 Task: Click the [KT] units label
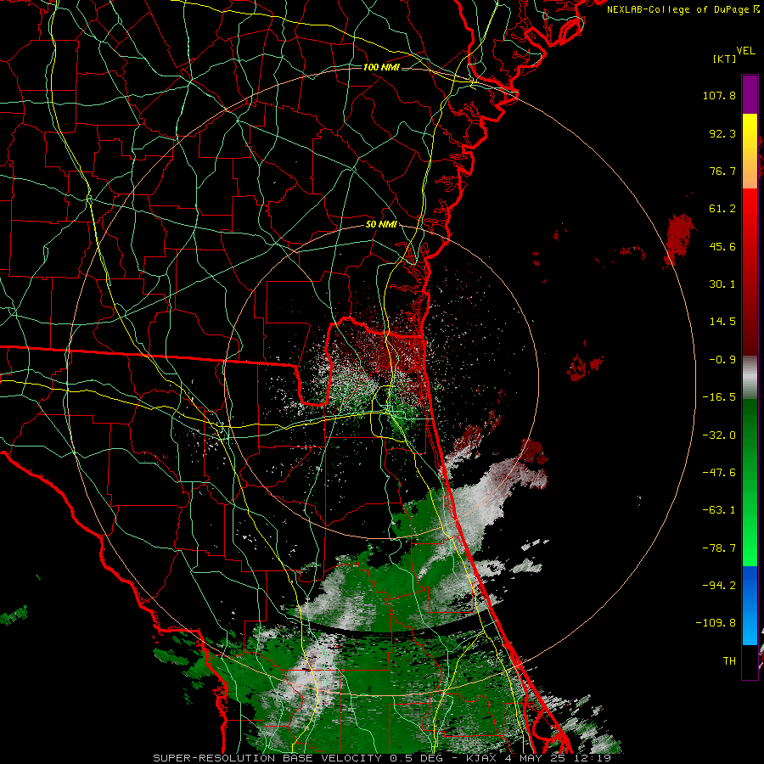coord(725,59)
